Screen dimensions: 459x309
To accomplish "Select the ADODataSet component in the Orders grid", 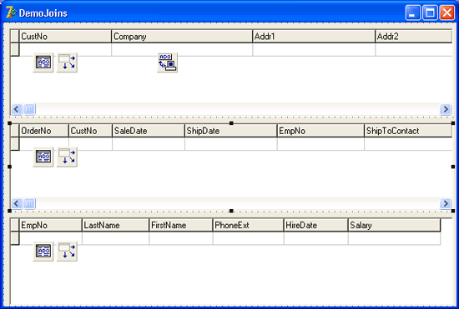I will [43, 157].
